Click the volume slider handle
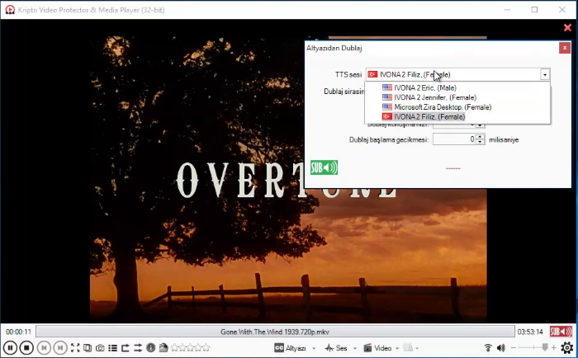 (x=543, y=348)
